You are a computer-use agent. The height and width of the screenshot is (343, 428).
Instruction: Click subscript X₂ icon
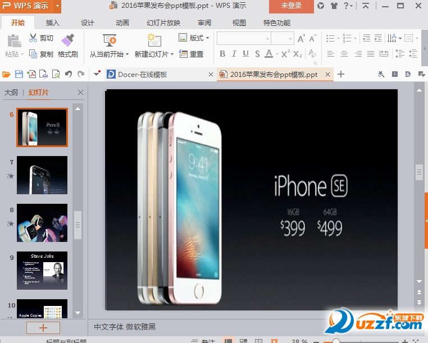pos(297,54)
